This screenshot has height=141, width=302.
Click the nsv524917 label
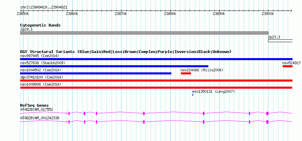291,63
